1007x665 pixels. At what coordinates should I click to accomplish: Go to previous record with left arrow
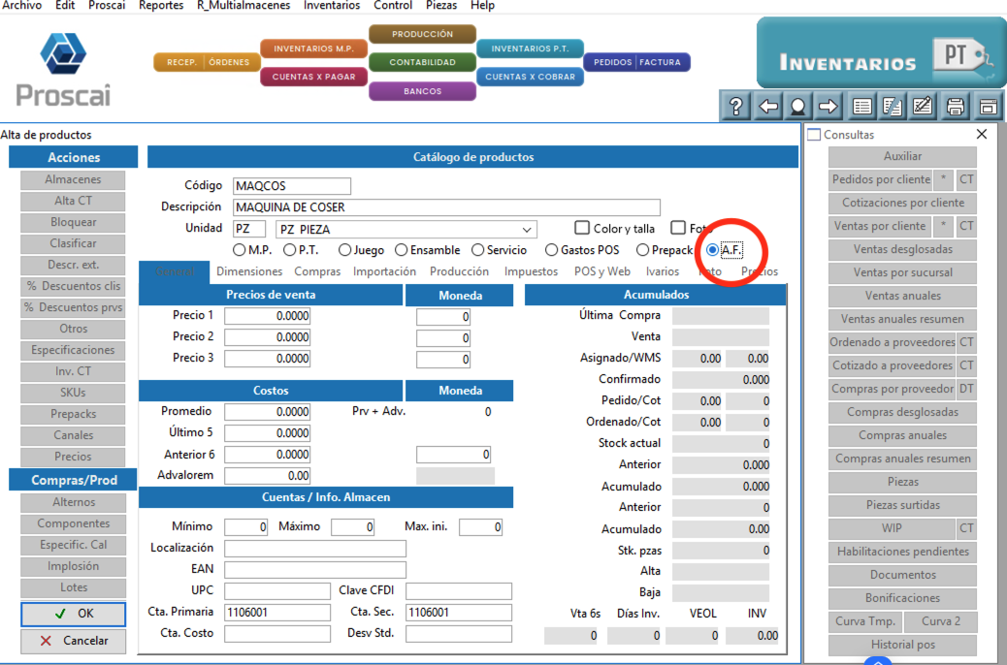tap(768, 106)
